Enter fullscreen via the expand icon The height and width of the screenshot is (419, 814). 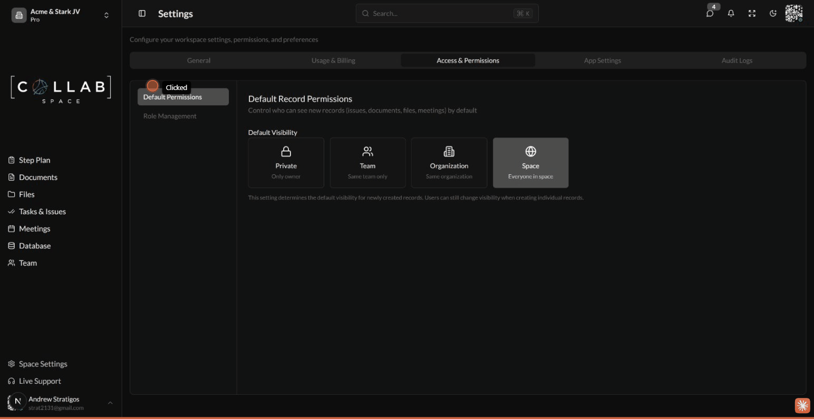click(x=752, y=13)
